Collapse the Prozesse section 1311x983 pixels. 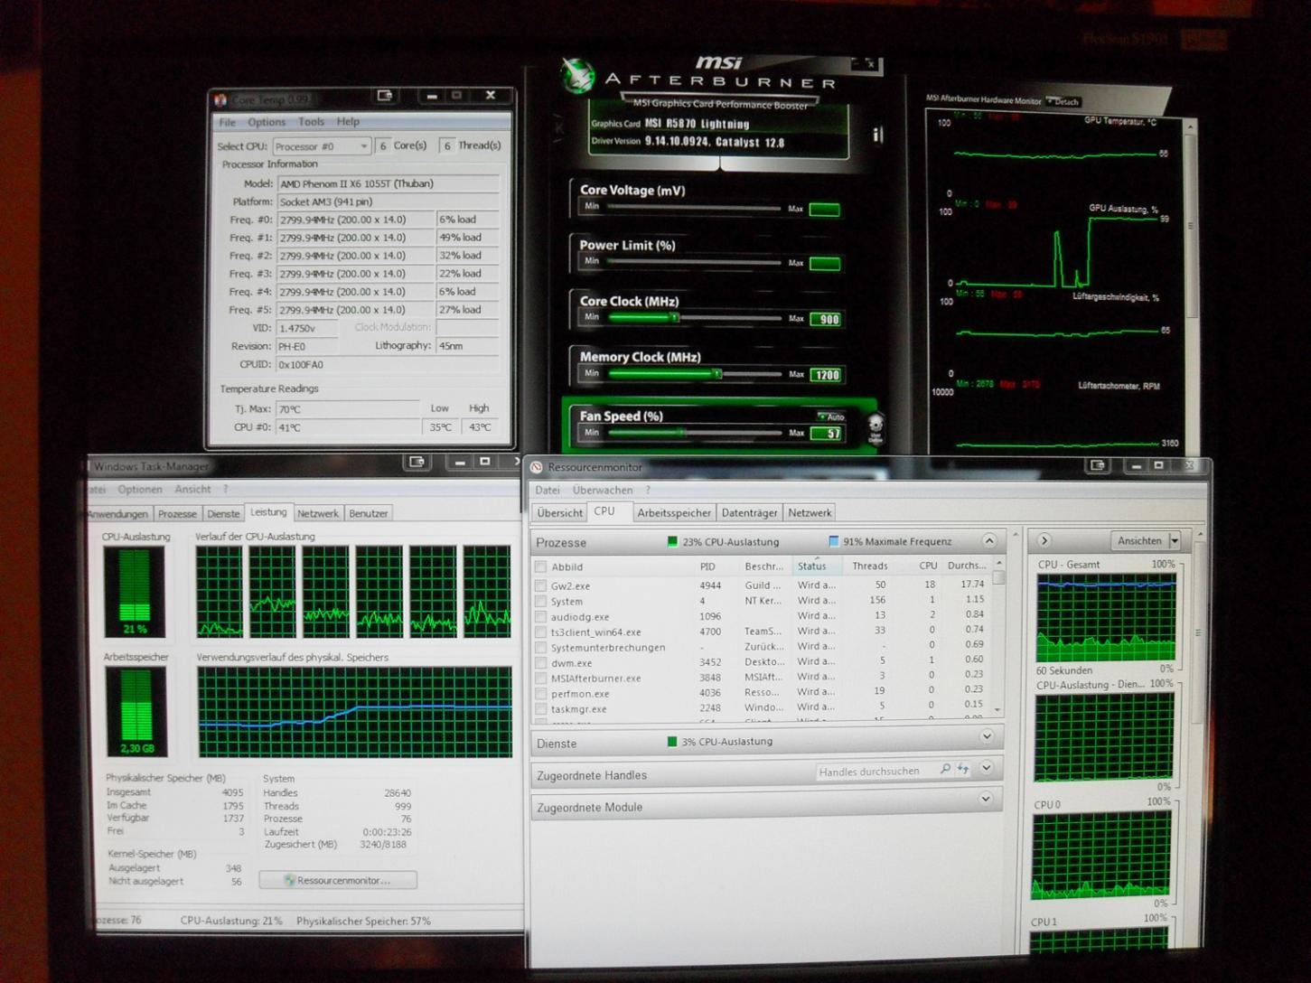click(x=989, y=540)
